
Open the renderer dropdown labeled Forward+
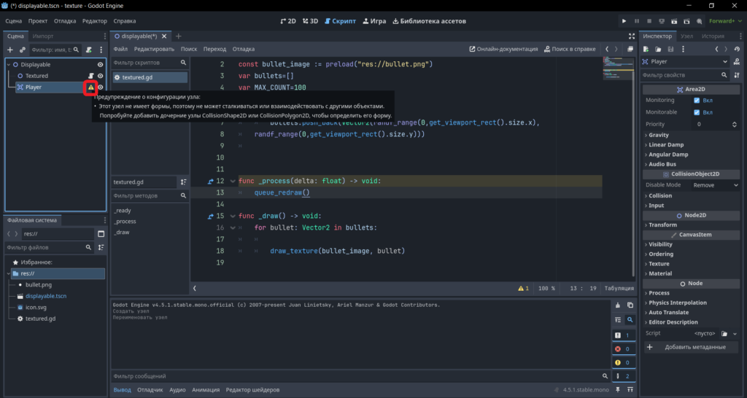click(x=725, y=21)
